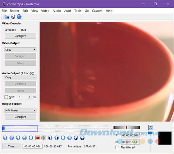Click the jog shuttle wheel control
Viewport: 174px width, 154px height.
[127, 127]
